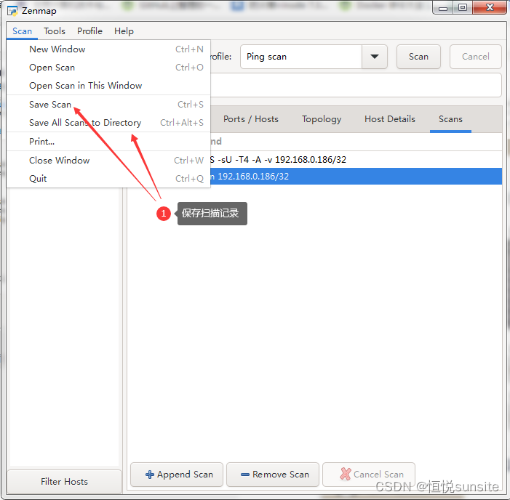510x500 pixels.
Task: Choose New Window from Scan menu
Action: pos(108,49)
